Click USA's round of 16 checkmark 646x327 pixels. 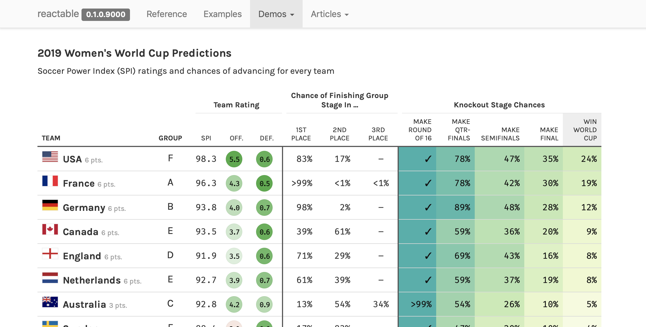[x=428, y=159]
